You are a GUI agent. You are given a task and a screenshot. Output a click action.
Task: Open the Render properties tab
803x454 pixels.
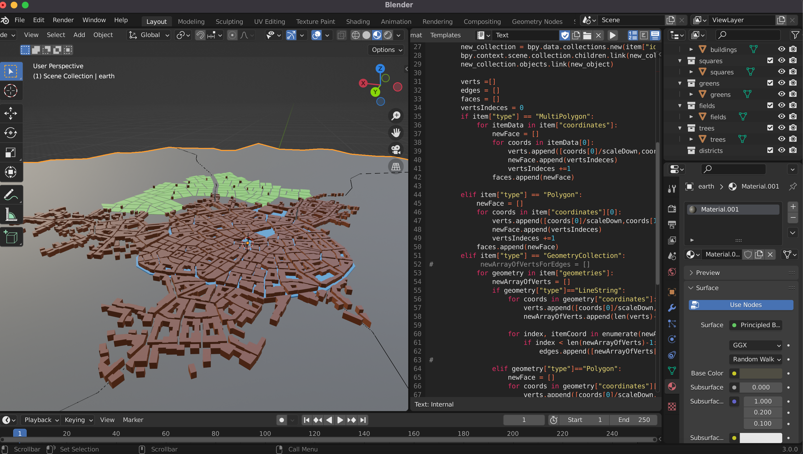coord(672,208)
